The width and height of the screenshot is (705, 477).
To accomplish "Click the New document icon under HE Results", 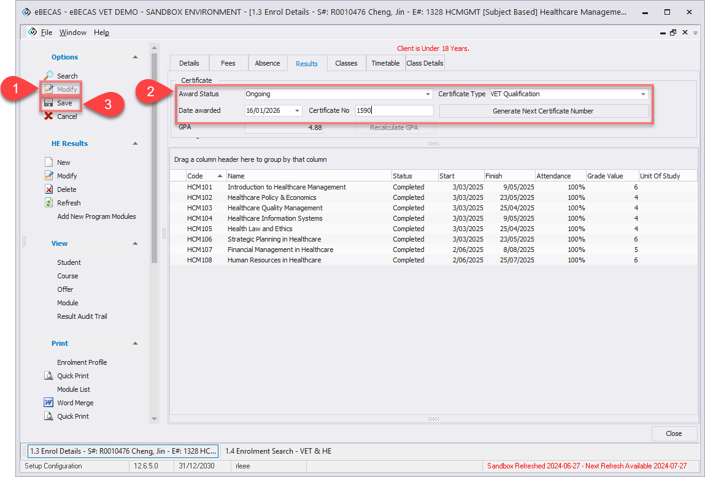I will pyautogui.click(x=49, y=162).
